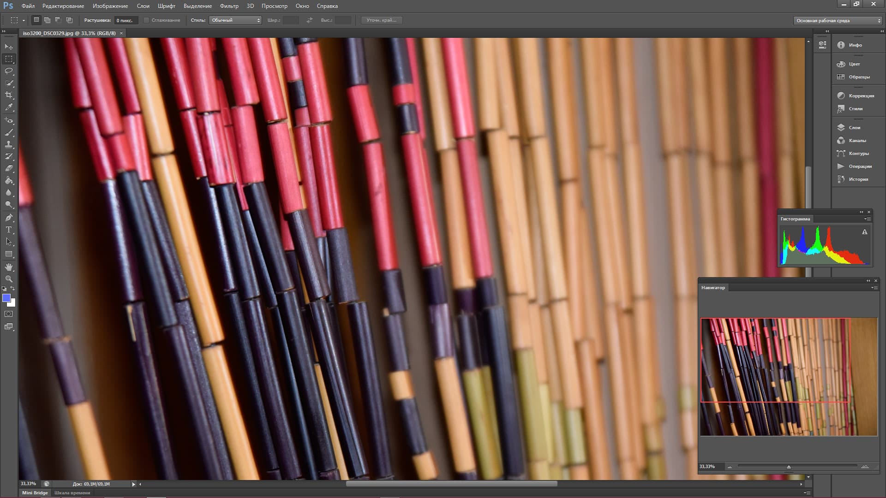
Task: Open the Стиль dropdown
Action: pyautogui.click(x=235, y=20)
